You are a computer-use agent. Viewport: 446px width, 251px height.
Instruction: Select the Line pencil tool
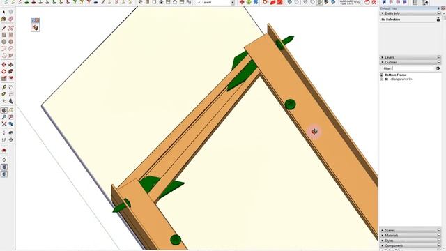click(x=3, y=28)
